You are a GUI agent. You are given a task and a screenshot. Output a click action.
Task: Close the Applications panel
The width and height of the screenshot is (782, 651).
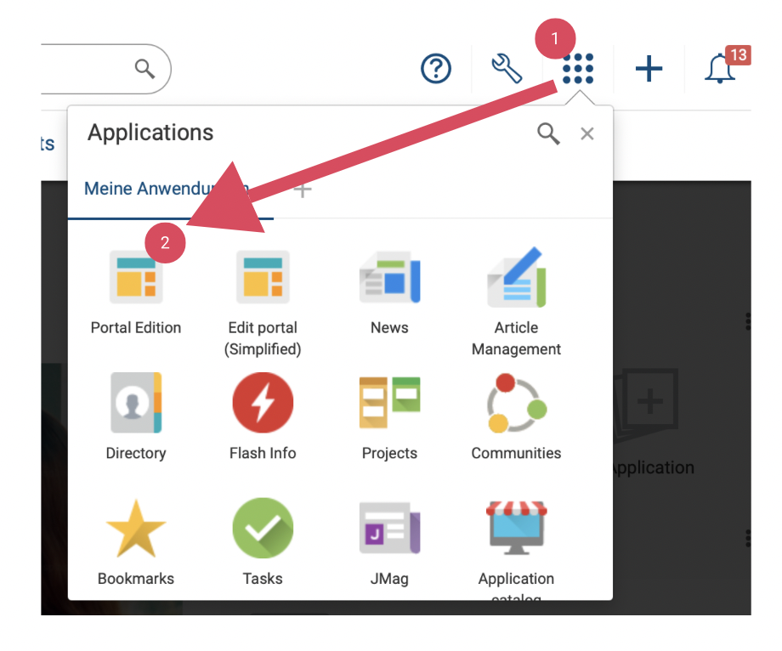(587, 133)
